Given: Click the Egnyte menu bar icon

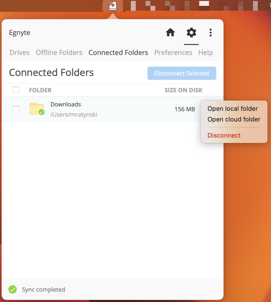Looking at the screenshot, I should (113, 6).
